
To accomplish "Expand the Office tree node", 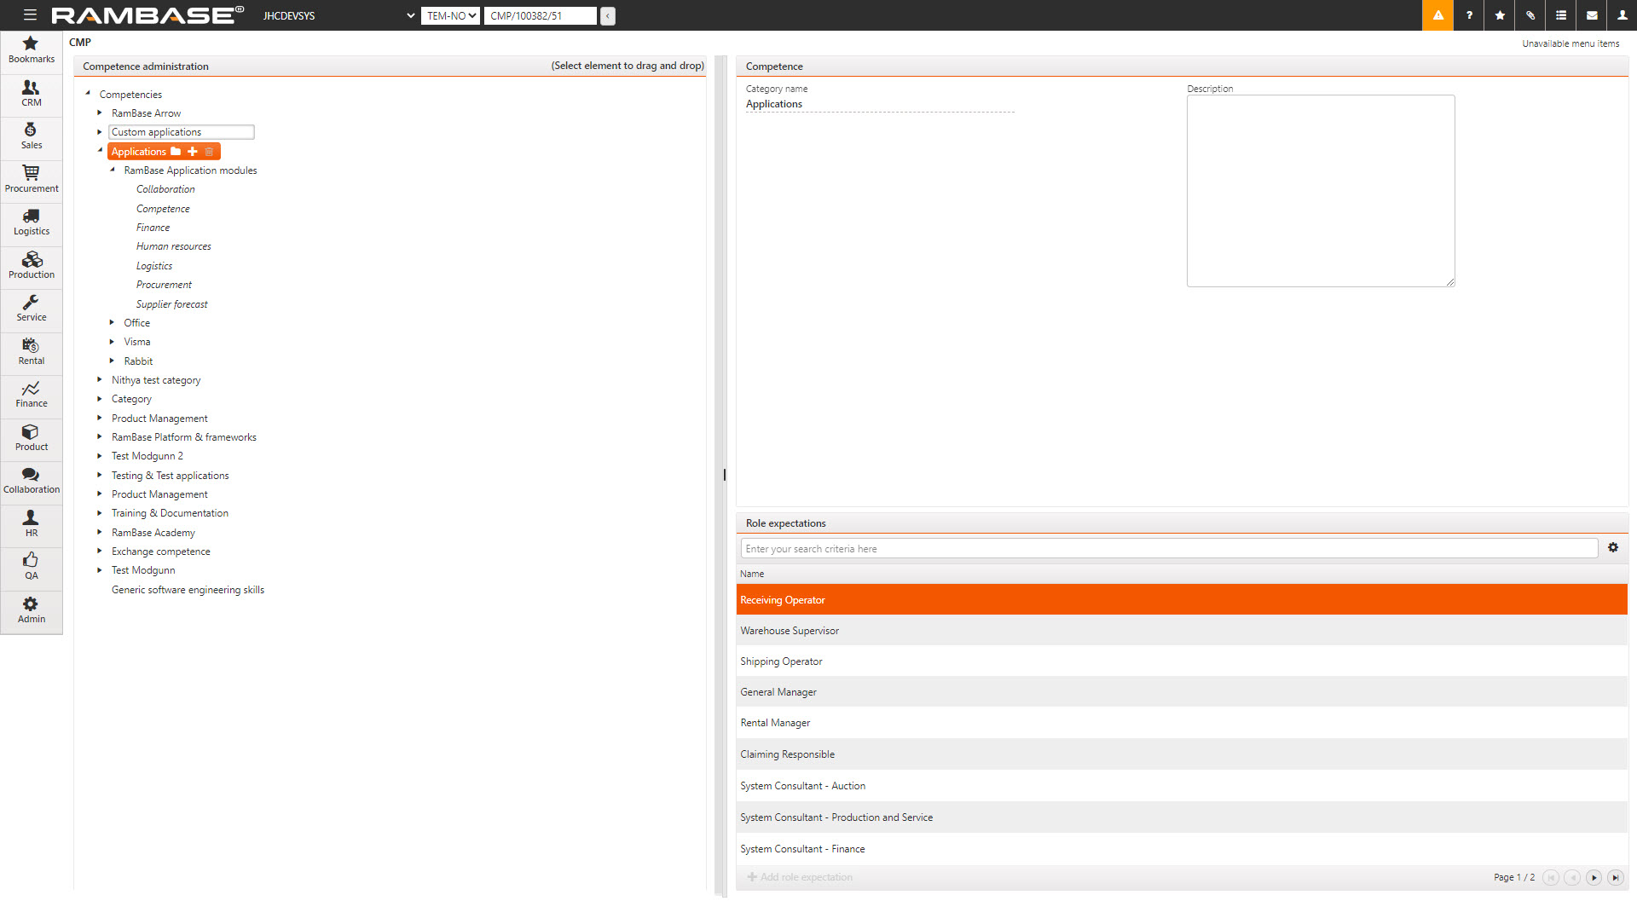I will [112, 322].
